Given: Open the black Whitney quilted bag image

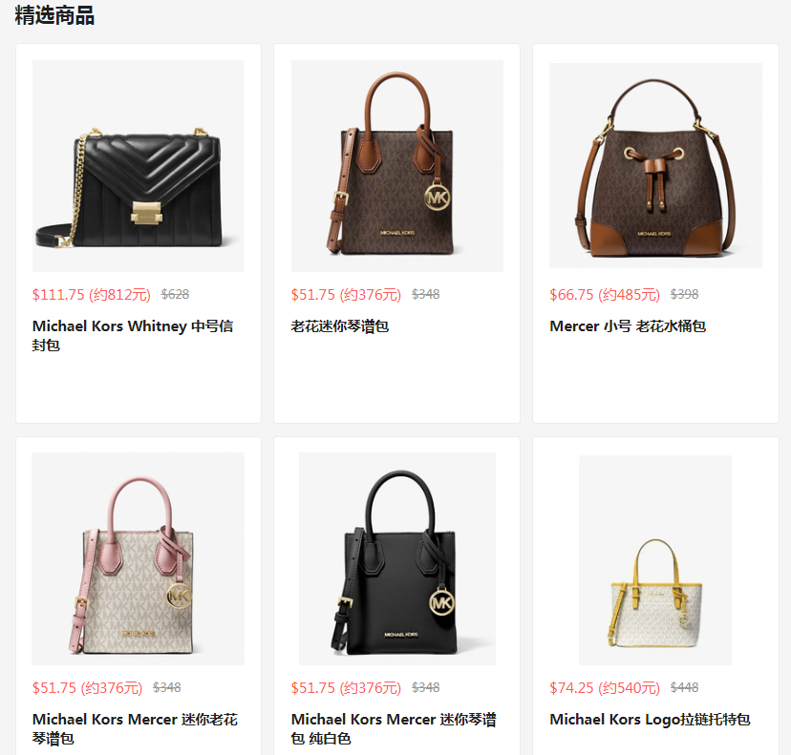Looking at the screenshot, I should (x=139, y=166).
